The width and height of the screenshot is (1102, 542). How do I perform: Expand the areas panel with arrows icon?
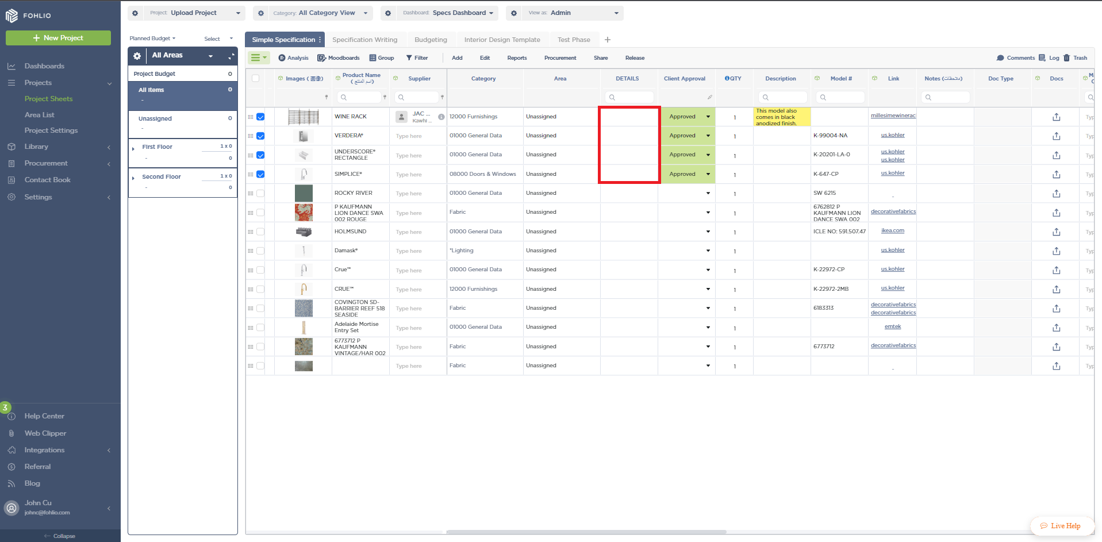pyautogui.click(x=231, y=56)
